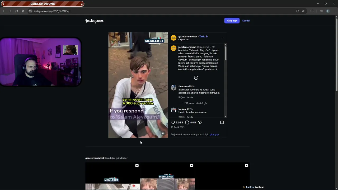Click comments scrollbar up arrow

pos(226,45)
